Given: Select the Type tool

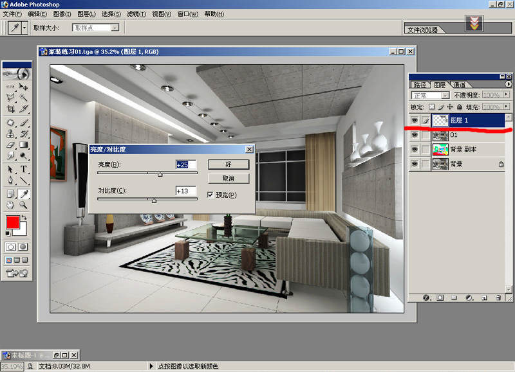Looking at the screenshot, I should 23,169.
